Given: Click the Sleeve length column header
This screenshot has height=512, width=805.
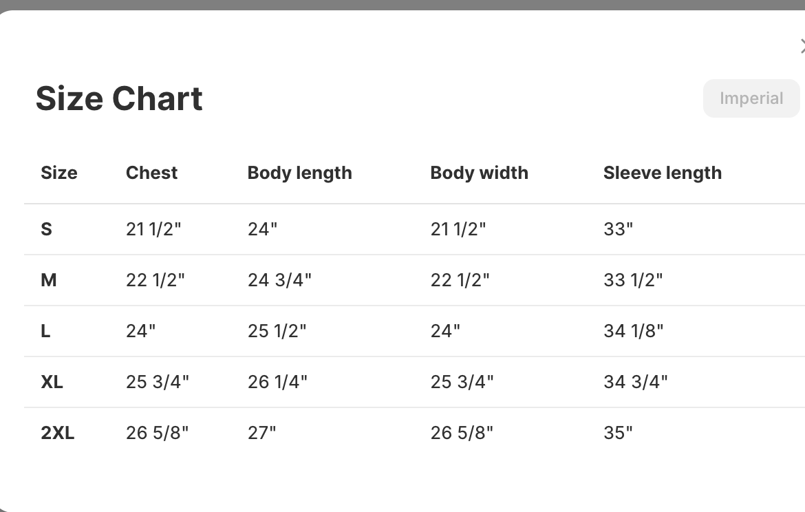Looking at the screenshot, I should coord(662,173).
